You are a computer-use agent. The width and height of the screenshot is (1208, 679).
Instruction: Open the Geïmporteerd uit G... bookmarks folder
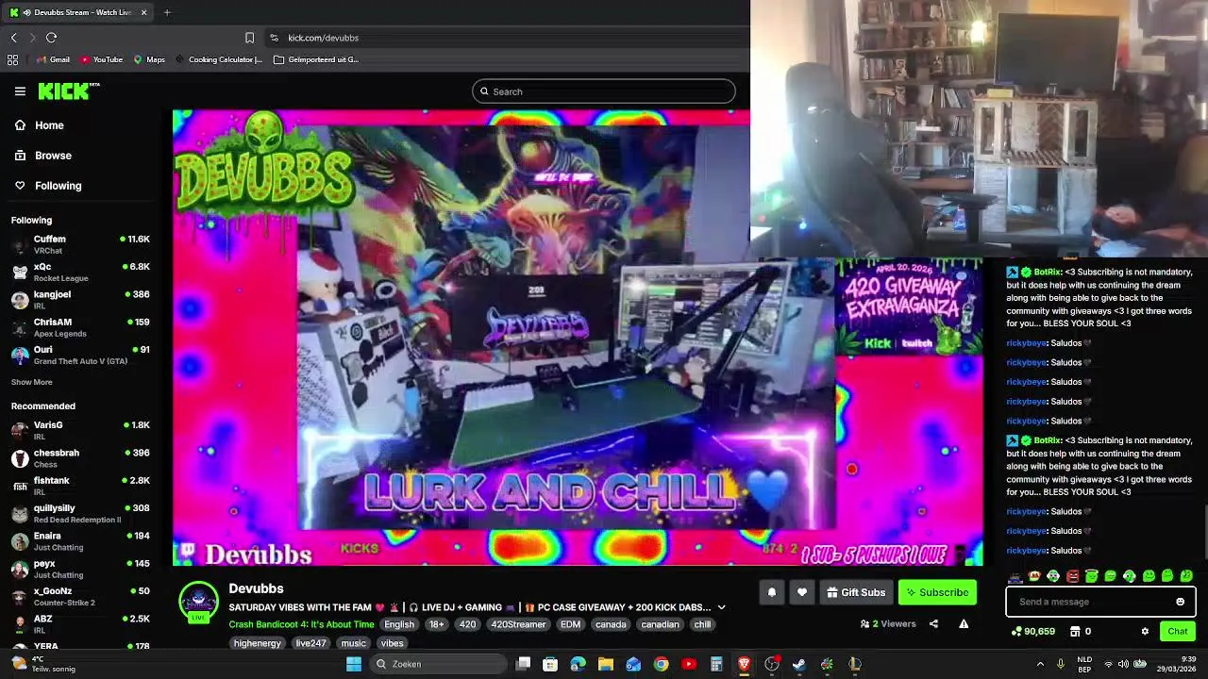point(316,59)
